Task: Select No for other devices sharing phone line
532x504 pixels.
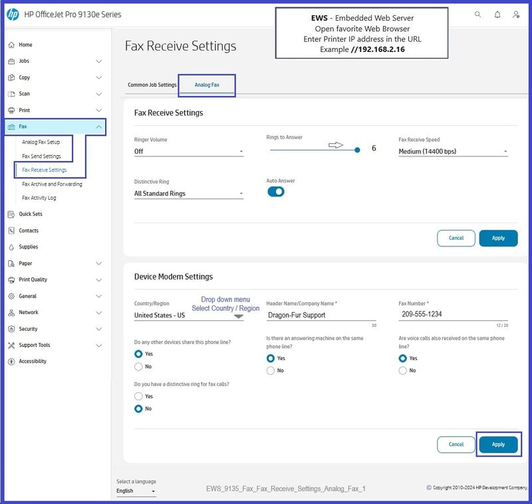Action: [138, 366]
